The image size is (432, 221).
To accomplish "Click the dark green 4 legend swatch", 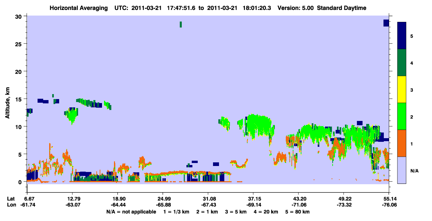I will tap(402, 63).
